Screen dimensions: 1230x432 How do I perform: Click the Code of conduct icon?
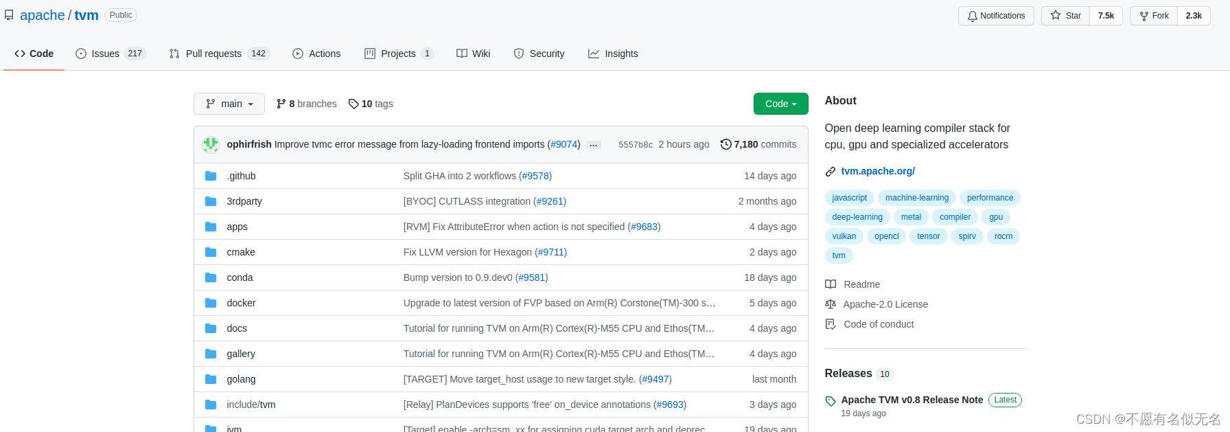pos(831,324)
